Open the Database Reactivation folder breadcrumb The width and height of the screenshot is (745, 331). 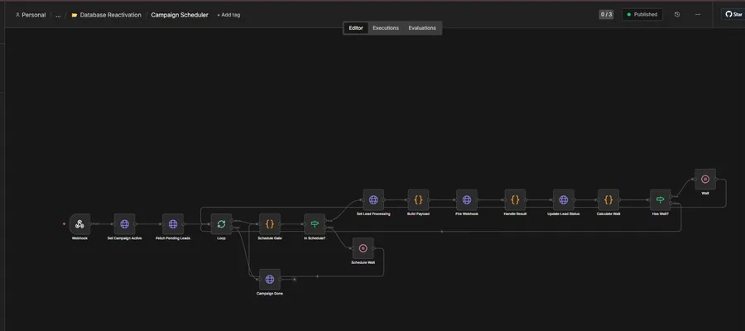pyautogui.click(x=107, y=15)
